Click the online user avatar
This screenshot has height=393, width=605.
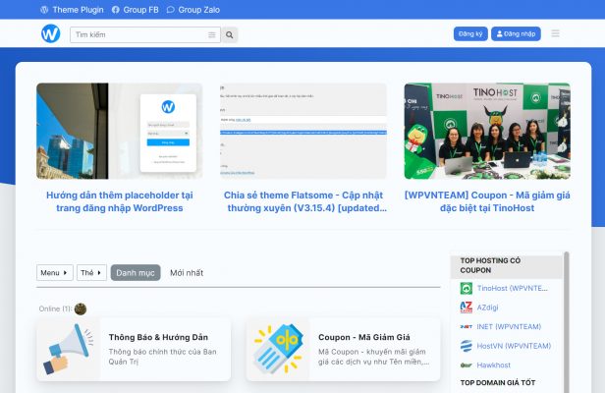tap(81, 309)
